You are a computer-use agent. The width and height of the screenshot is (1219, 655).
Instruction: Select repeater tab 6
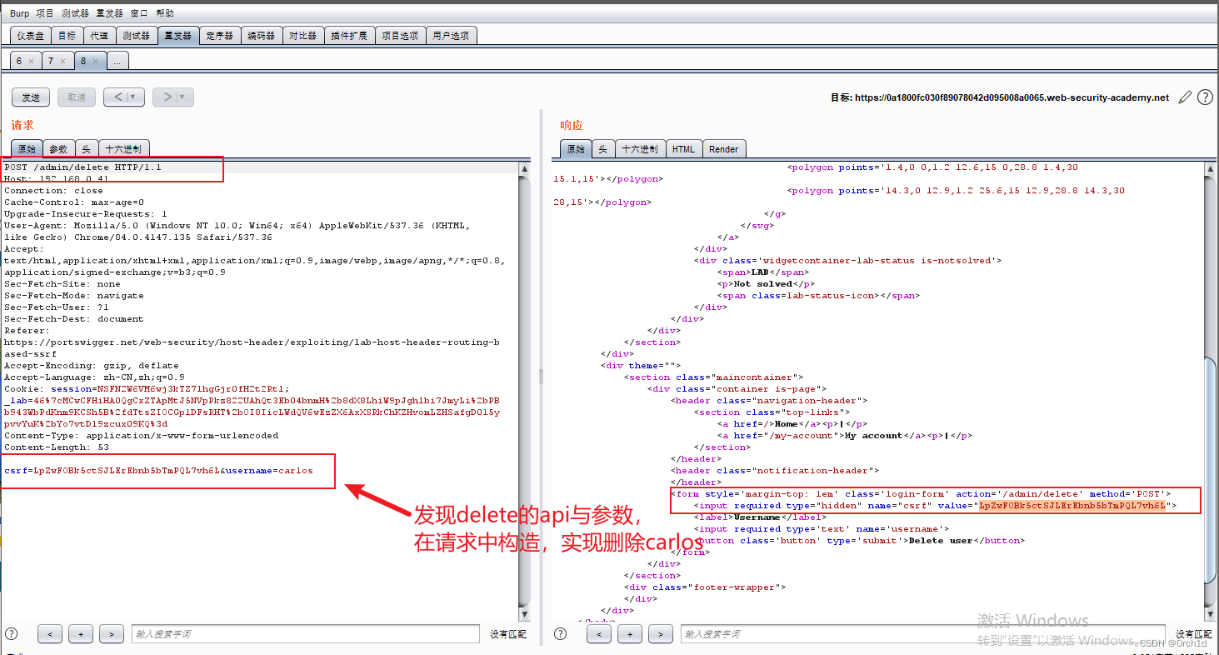(19, 61)
